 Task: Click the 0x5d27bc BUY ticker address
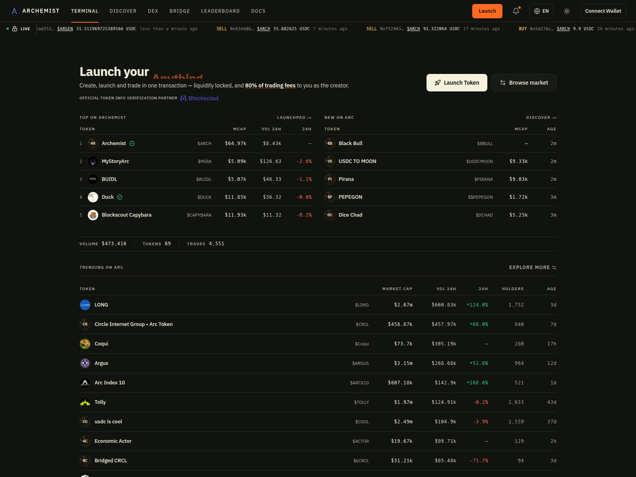(541, 29)
